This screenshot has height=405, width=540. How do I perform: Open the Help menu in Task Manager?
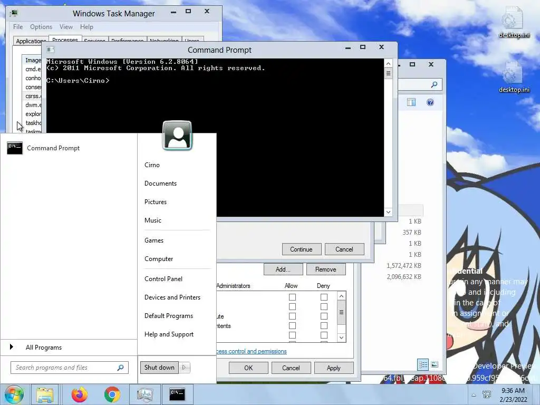tap(86, 27)
